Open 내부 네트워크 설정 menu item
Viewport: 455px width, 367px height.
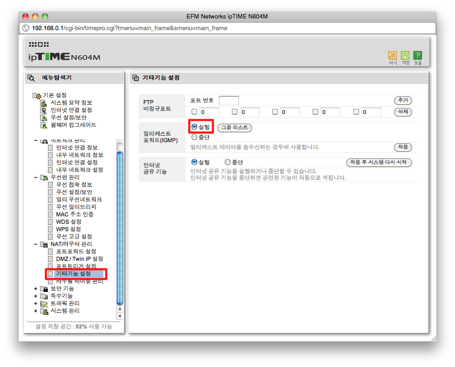(x=79, y=170)
